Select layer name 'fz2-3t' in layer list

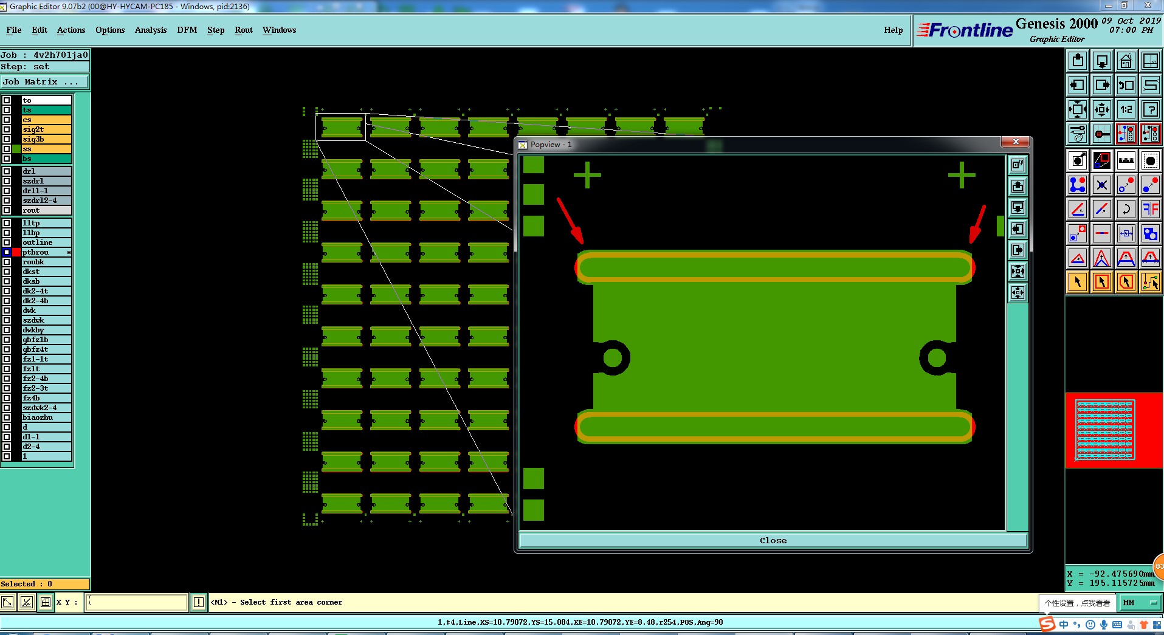pyautogui.click(x=47, y=388)
